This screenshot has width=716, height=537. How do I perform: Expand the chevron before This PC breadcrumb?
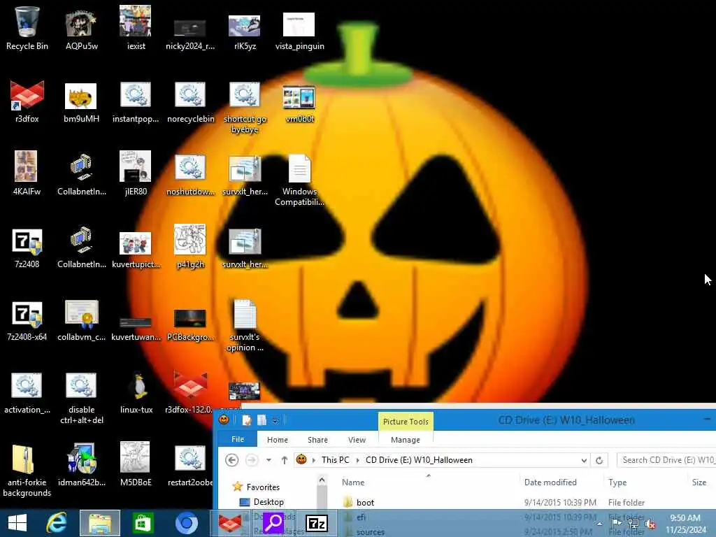(314, 460)
